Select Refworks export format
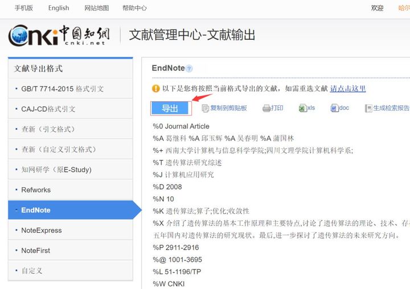 pos(71,190)
